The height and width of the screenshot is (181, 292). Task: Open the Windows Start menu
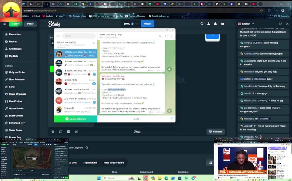click(x=99, y=178)
